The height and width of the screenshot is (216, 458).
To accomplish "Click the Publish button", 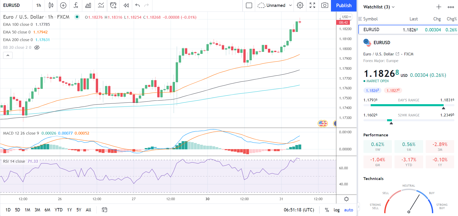I will pyautogui.click(x=344, y=6).
